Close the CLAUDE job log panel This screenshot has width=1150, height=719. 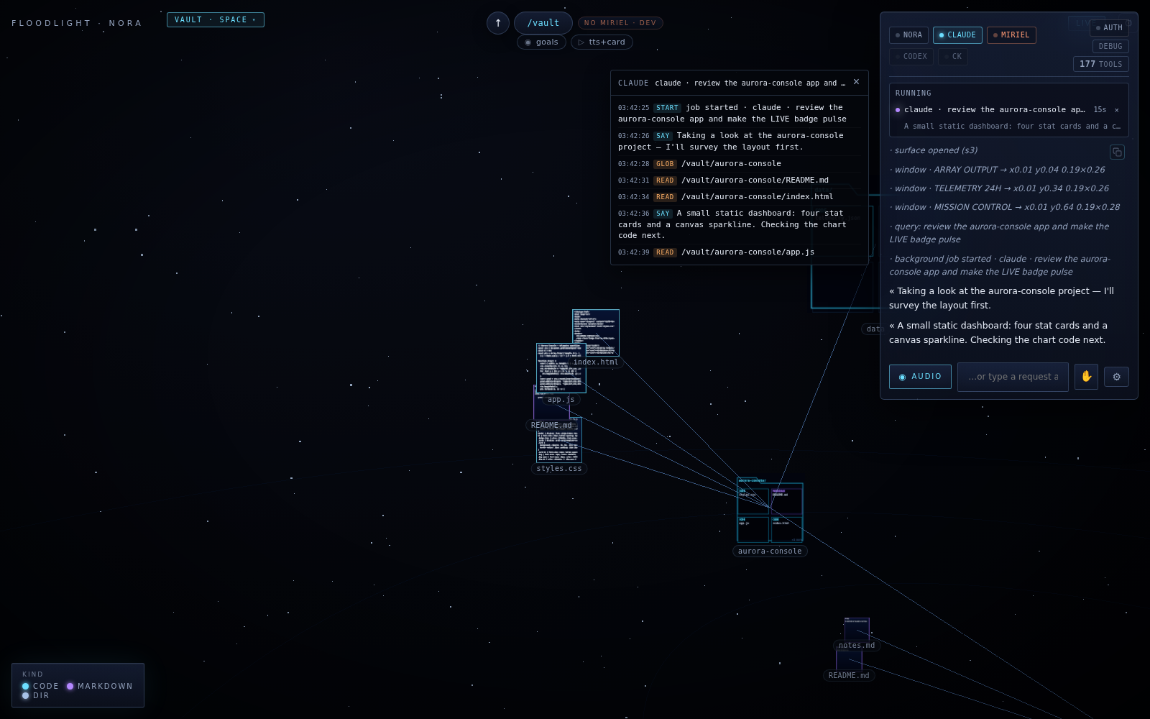coord(856,82)
